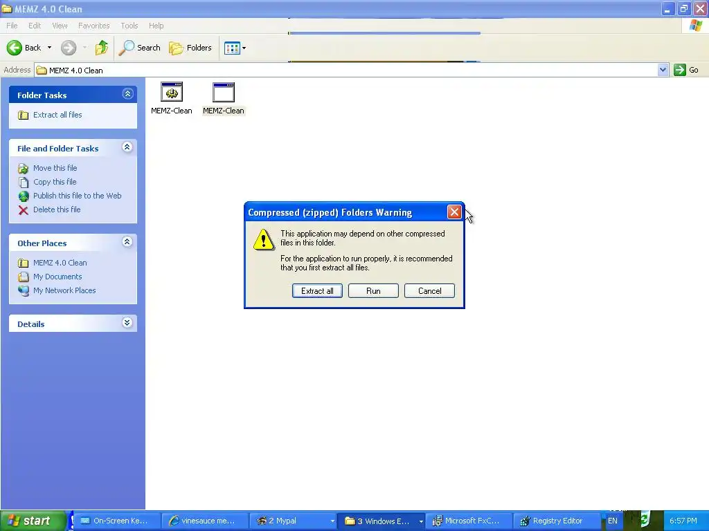The image size is (709, 531).
Task: Click the Windows Explorer group dropdown arrow
Action: pos(420,521)
